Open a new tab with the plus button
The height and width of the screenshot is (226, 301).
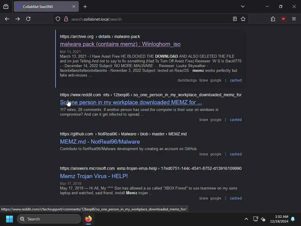(x=85, y=7)
